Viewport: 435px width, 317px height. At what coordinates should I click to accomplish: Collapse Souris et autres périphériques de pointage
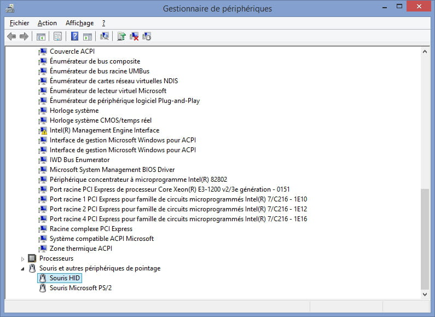[22, 269]
